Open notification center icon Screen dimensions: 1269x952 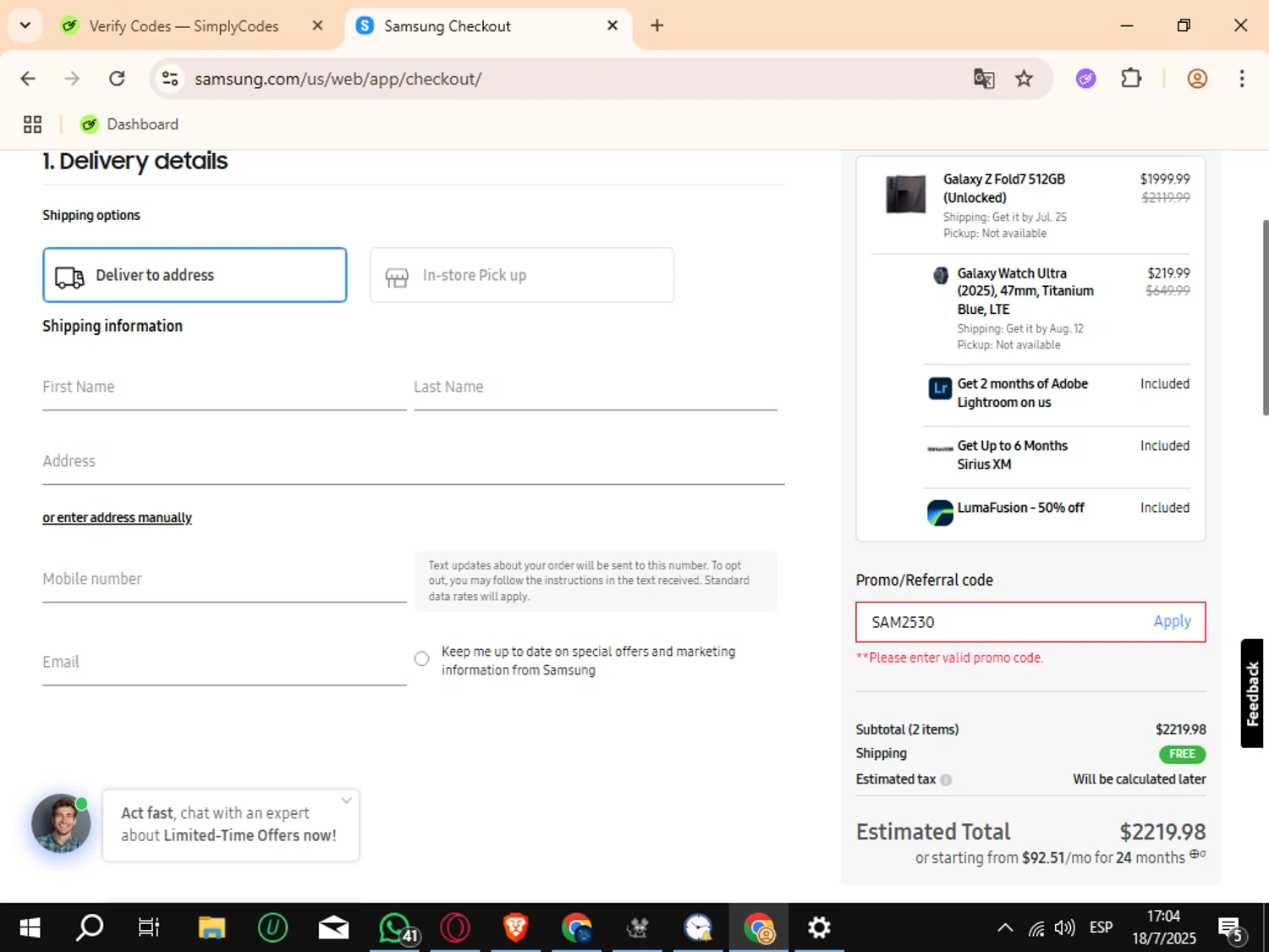pyautogui.click(x=1231, y=928)
